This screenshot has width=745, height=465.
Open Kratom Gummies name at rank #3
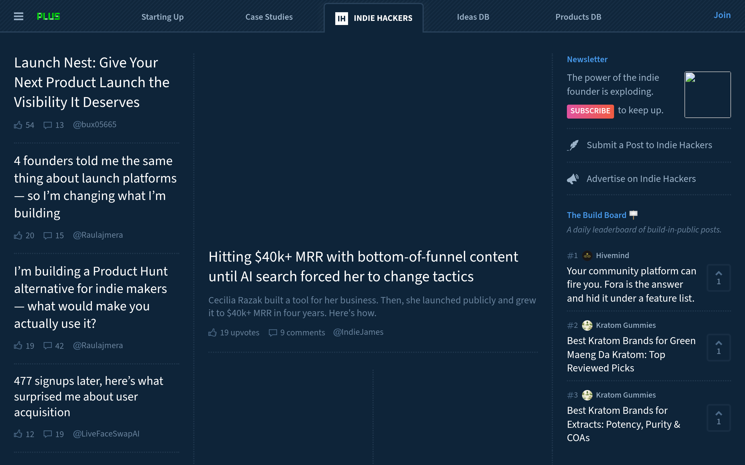626,395
